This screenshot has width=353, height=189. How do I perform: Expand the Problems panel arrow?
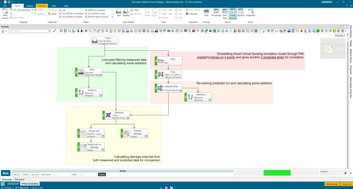351,173
